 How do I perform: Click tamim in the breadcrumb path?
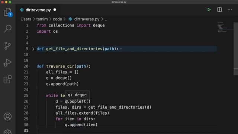[42, 19]
